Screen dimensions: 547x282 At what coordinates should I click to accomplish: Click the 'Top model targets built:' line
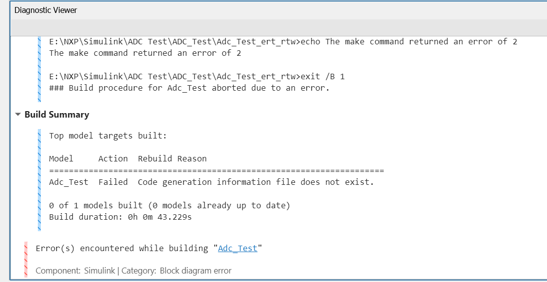(x=108, y=136)
